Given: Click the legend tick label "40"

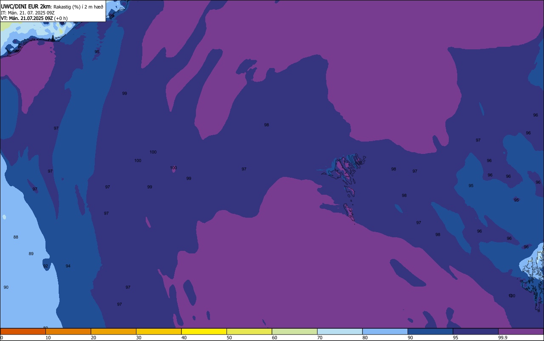Looking at the screenshot, I should 184,338.
